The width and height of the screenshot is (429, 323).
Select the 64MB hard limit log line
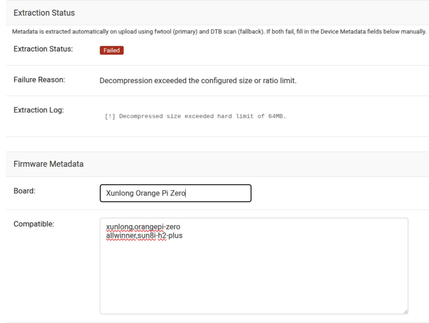pos(195,116)
